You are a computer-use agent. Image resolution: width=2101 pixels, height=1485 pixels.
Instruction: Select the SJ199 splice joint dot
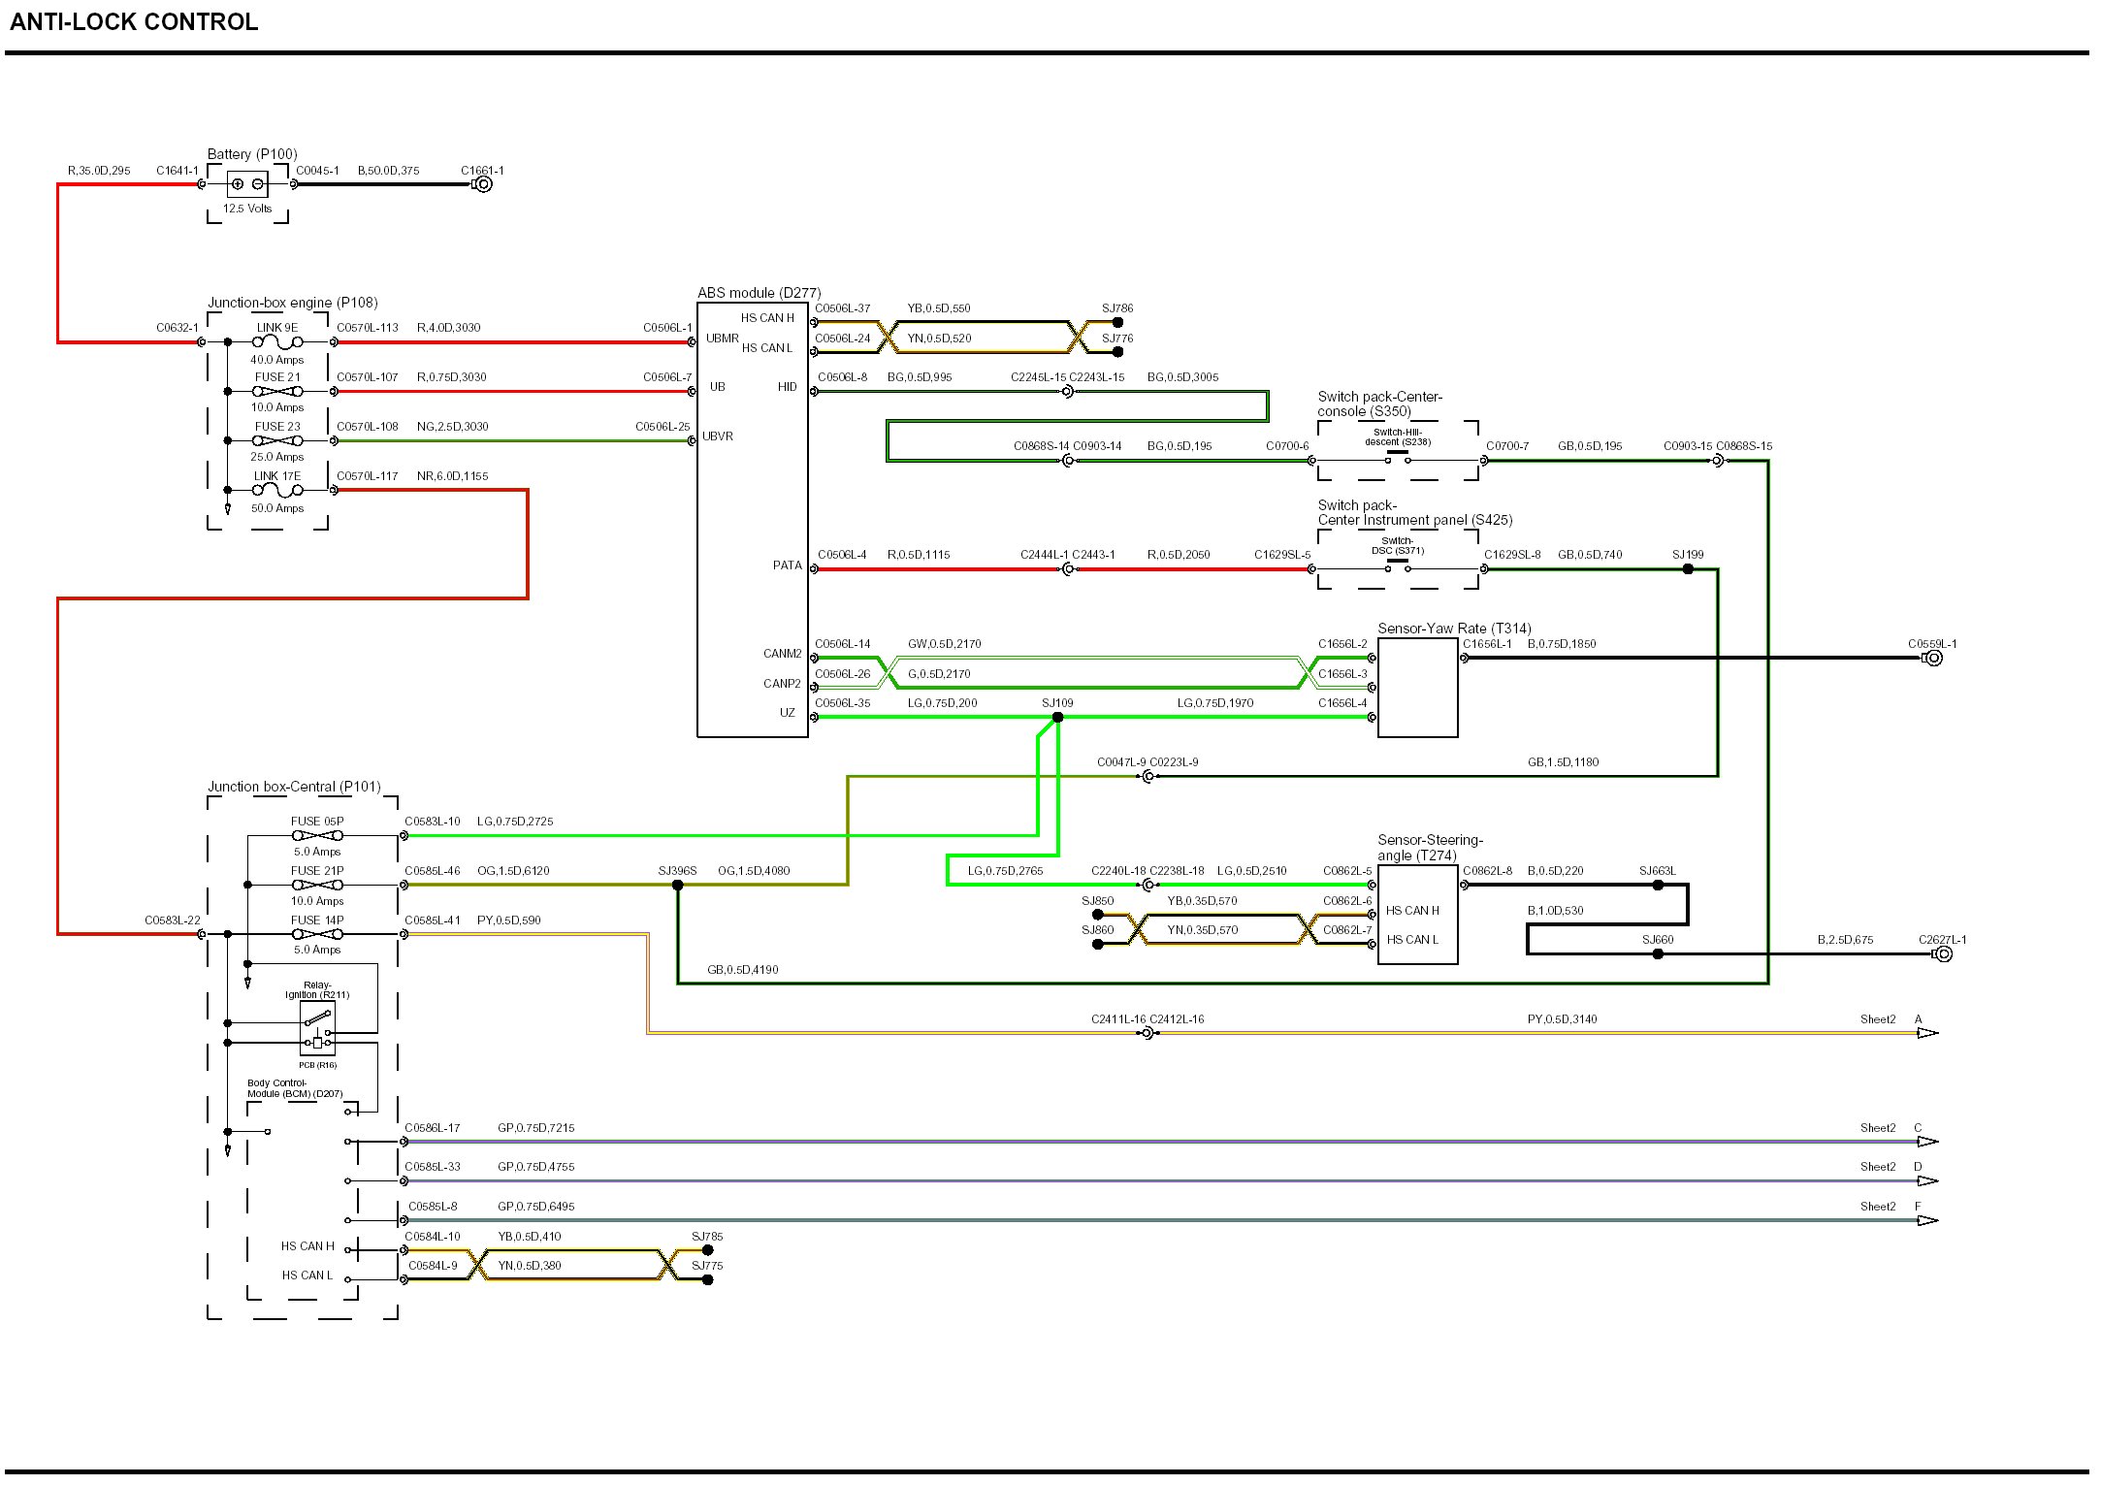(1688, 569)
